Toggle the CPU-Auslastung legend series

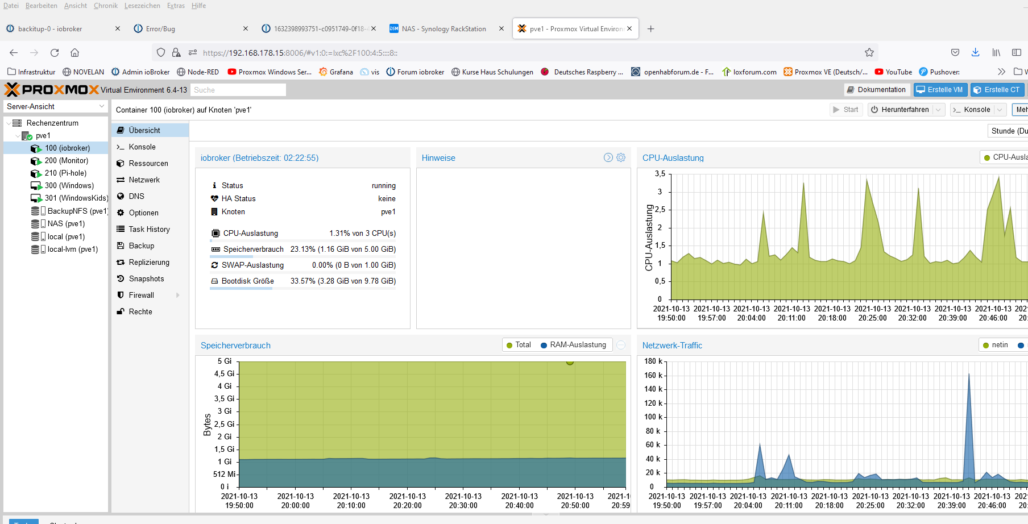pos(1006,157)
